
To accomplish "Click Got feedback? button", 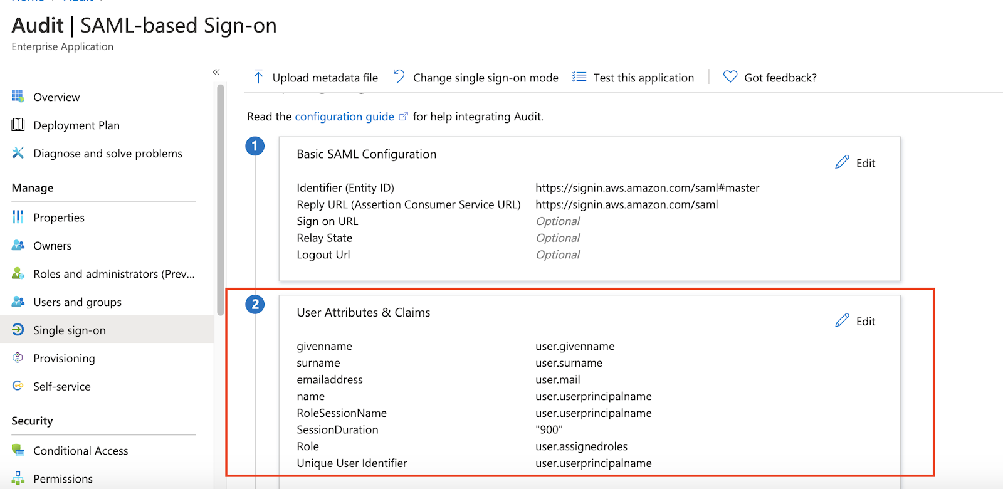I will coord(770,78).
